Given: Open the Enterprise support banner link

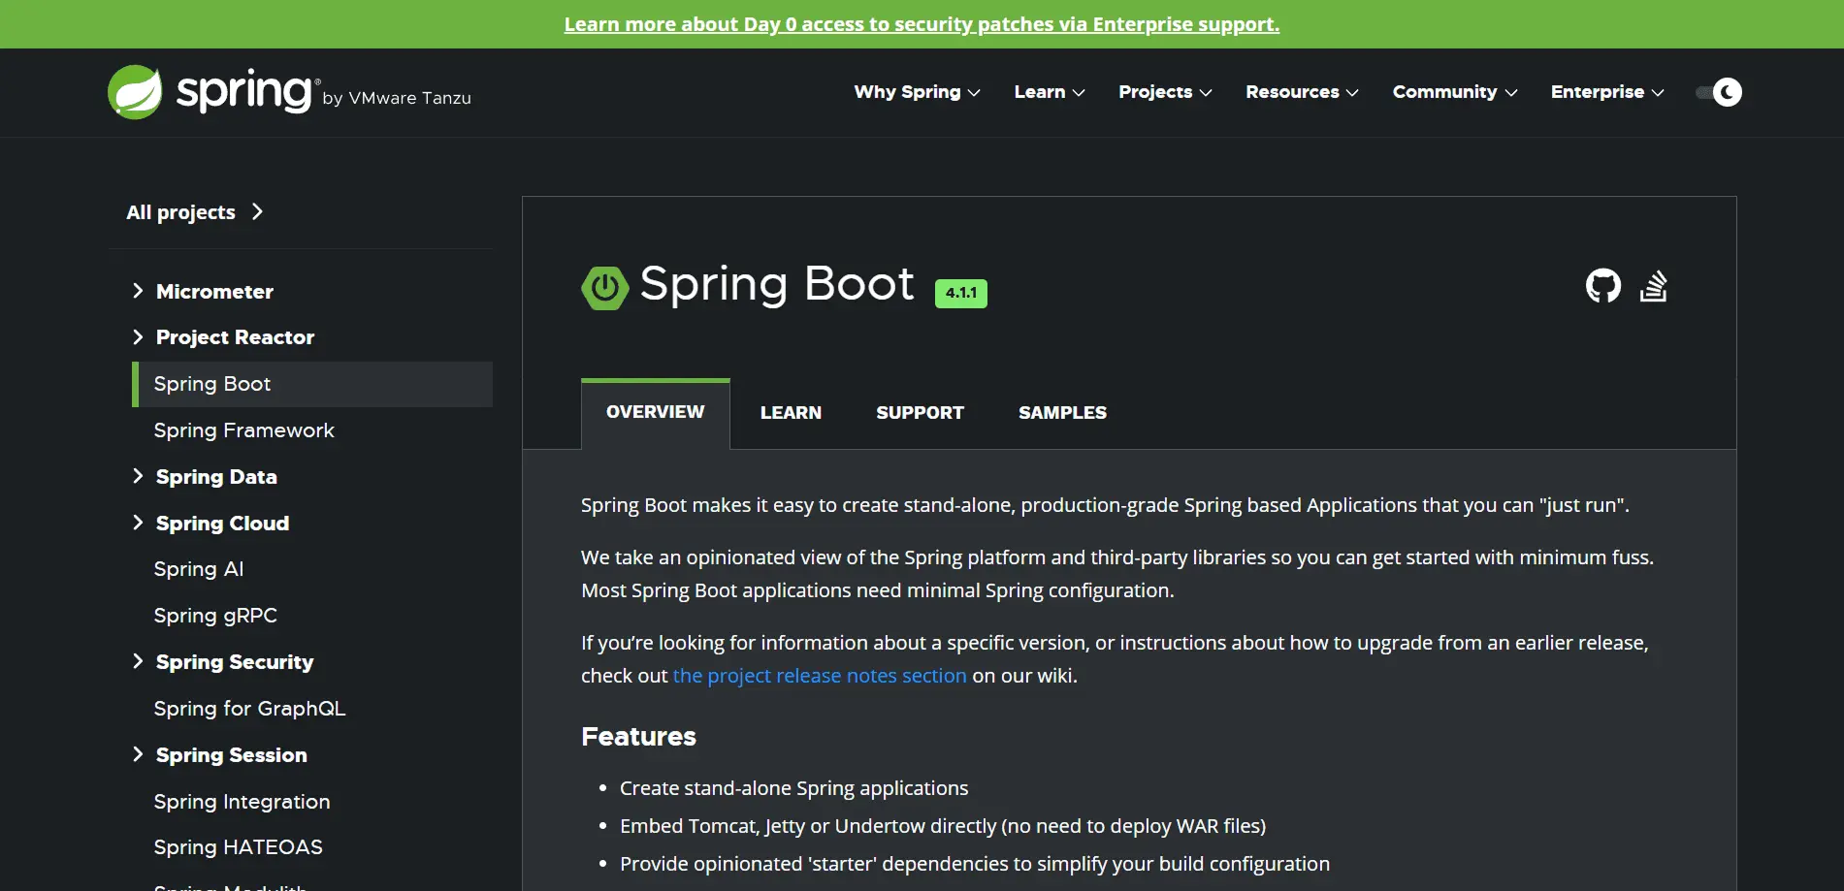Looking at the screenshot, I should coord(922,24).
